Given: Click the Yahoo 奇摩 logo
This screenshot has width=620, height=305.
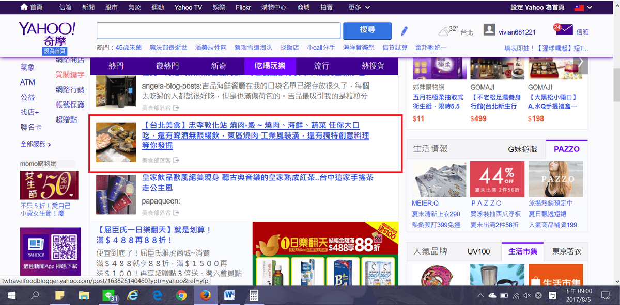Looking at the screenshot, I should (x=47, y=33).
